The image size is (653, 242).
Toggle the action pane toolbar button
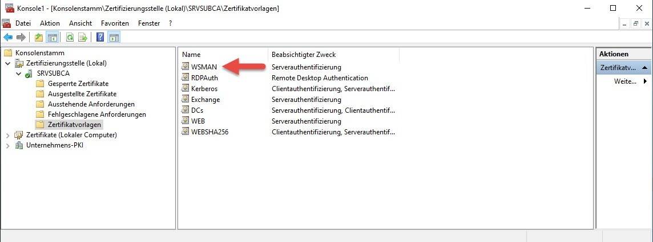pyautogui.click(x=114, y=38)
